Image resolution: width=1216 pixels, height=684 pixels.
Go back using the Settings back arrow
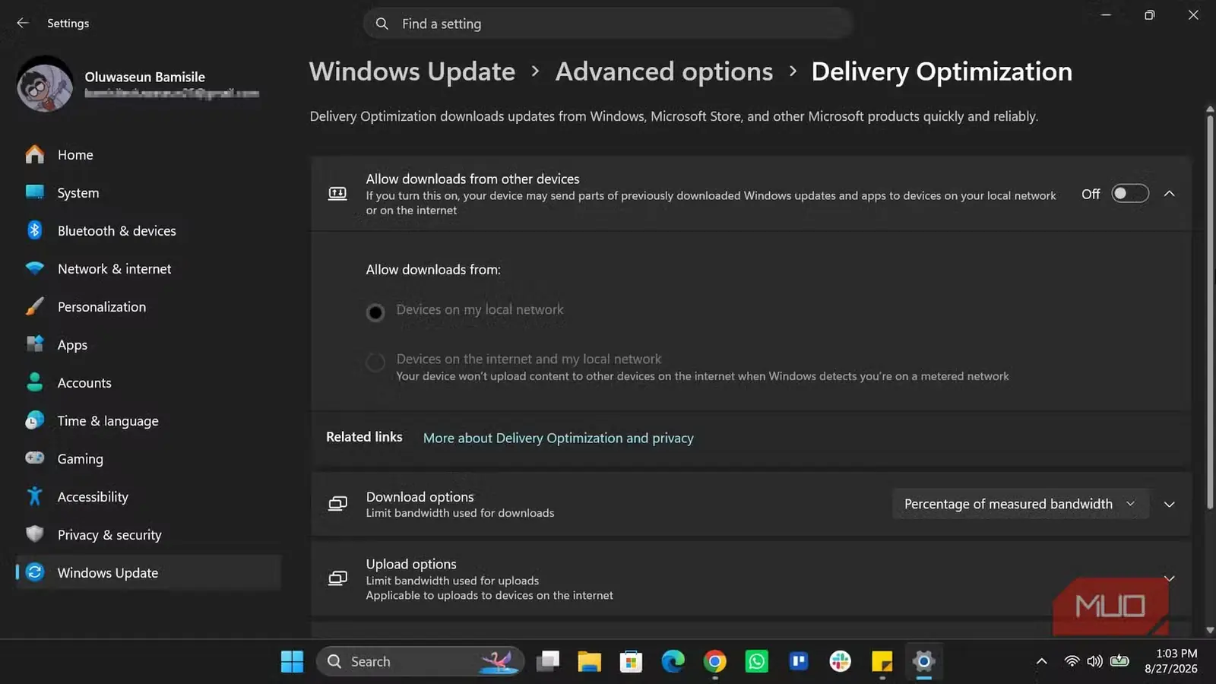pos(23,23)
